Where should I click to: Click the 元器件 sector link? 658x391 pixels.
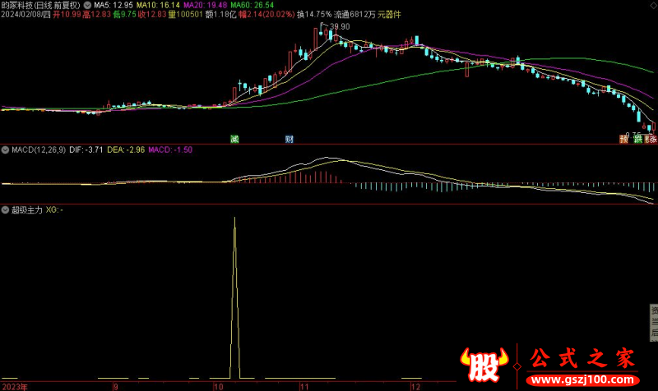389,15
